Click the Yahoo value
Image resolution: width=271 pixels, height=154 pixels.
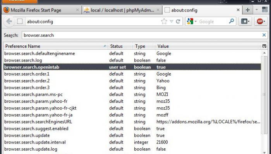pos(163,81)
